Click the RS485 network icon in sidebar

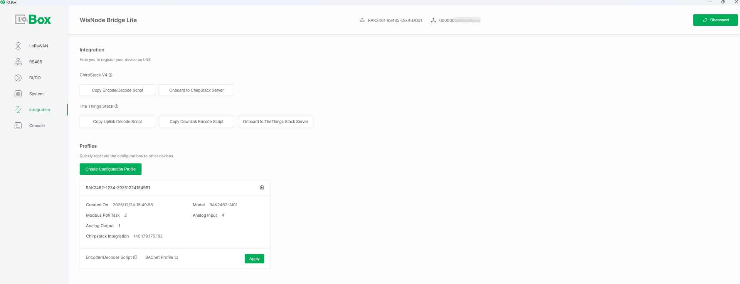click(x=18, y=62)
